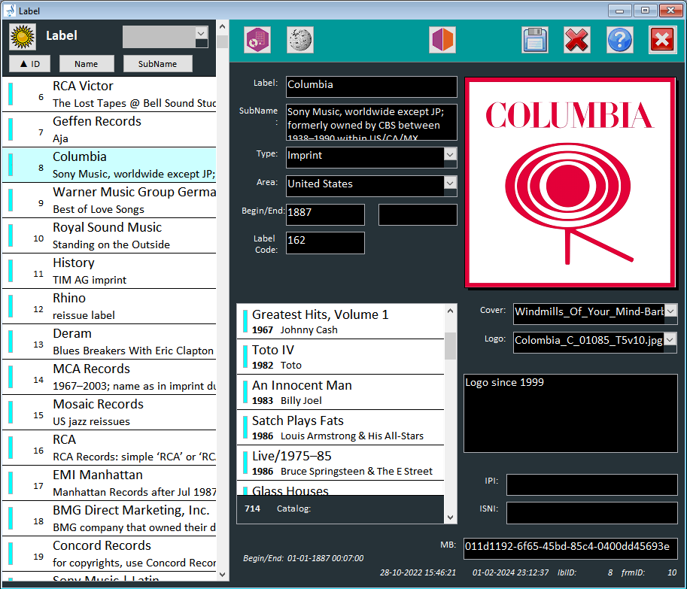
Task: Open the MusicBrainz hexagon icon
Action: [x=257, y=40]
